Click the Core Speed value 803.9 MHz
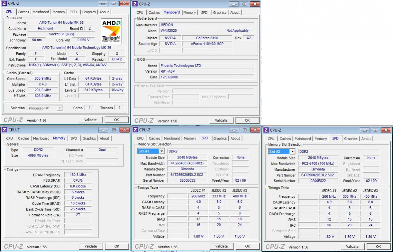The height and width of the screenshot is (252, 393). pyautogui.click(x=43, y=79)
